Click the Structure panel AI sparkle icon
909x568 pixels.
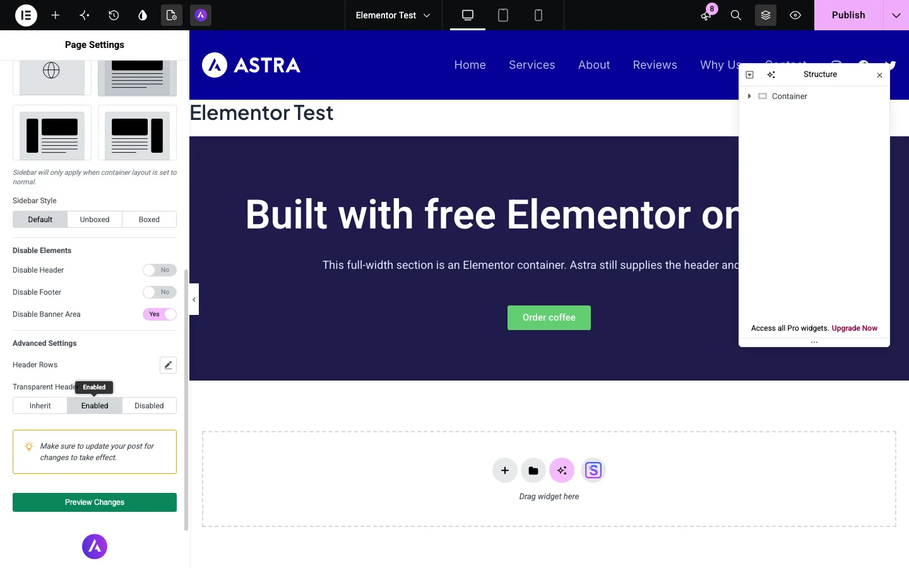point(771,74)
